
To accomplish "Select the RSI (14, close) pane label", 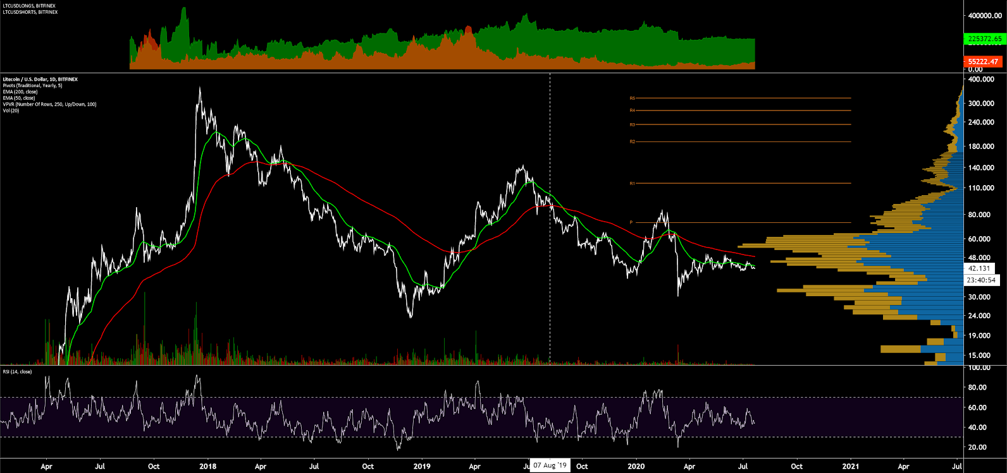I will click(17, 371).
